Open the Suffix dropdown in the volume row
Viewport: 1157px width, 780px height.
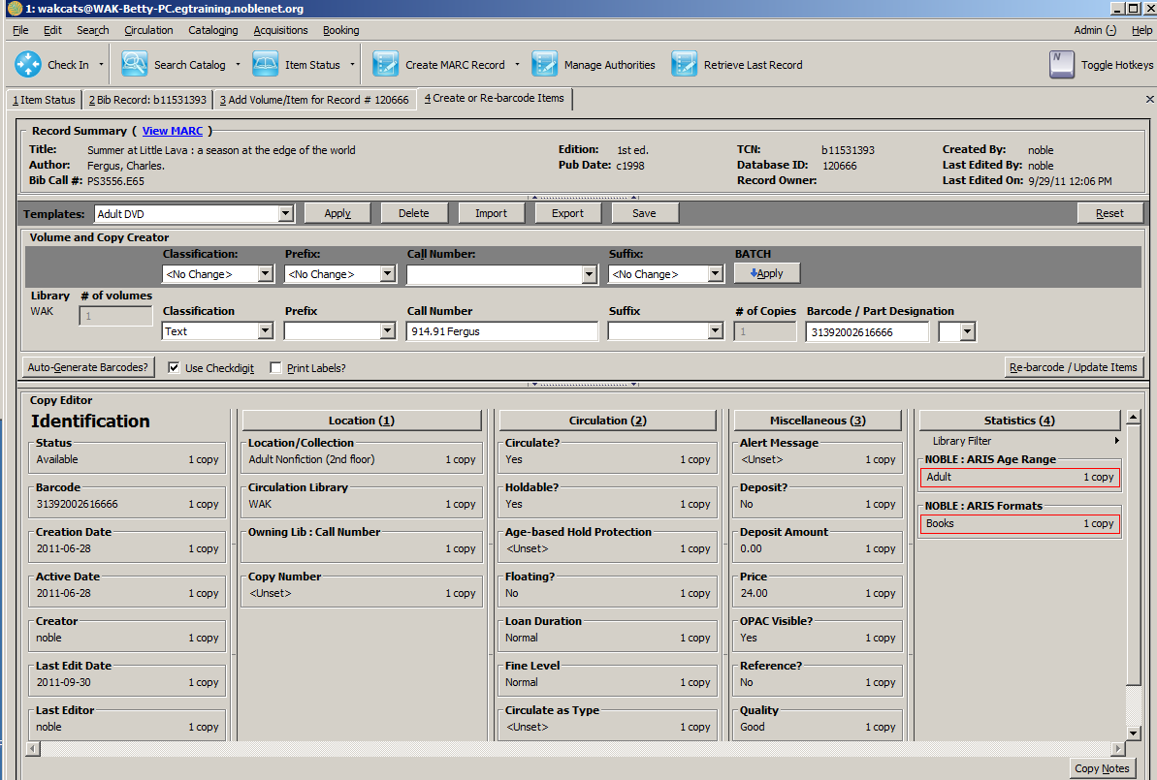[x=715, y=331]
